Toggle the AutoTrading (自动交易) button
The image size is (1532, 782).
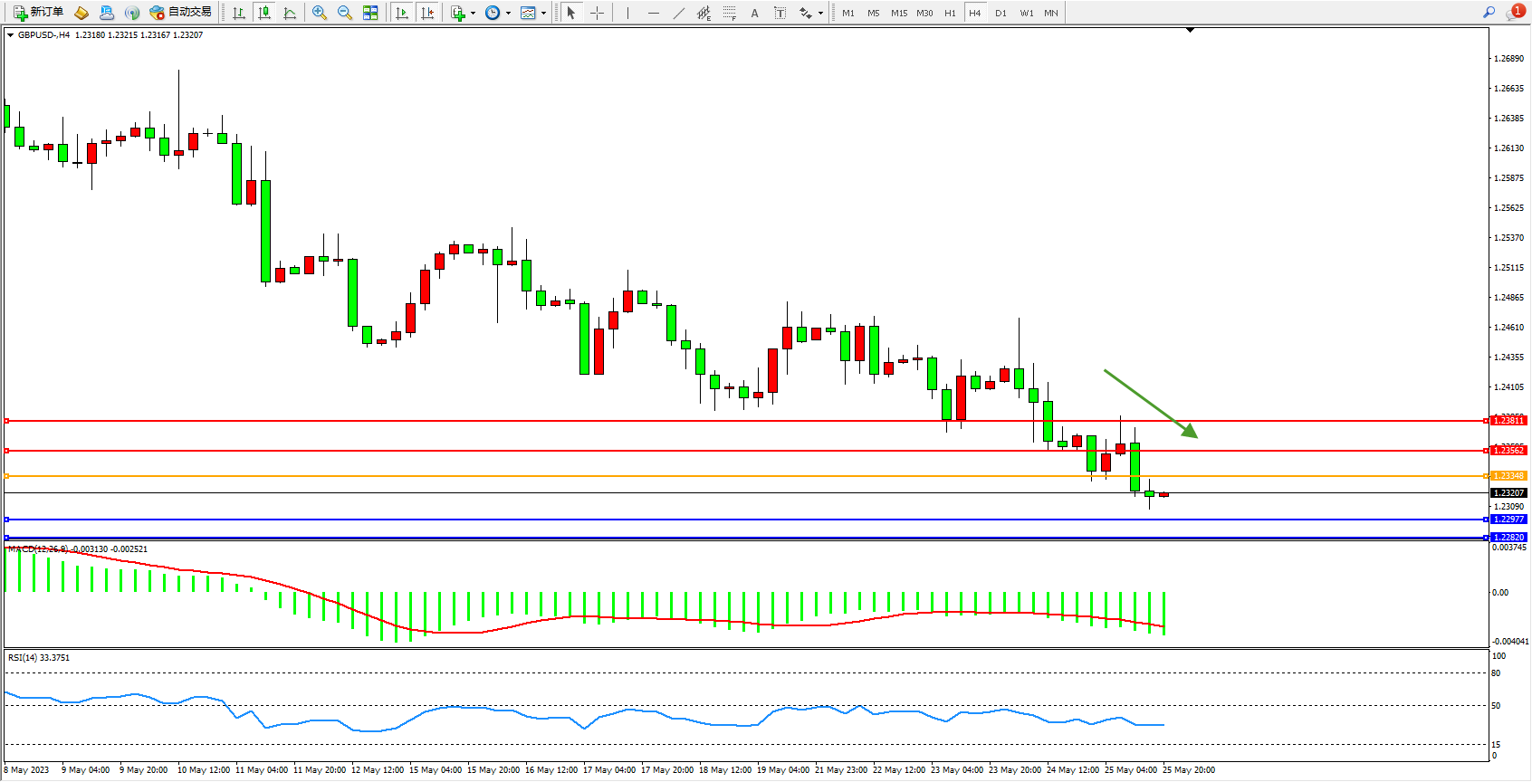tap(181, 13)
